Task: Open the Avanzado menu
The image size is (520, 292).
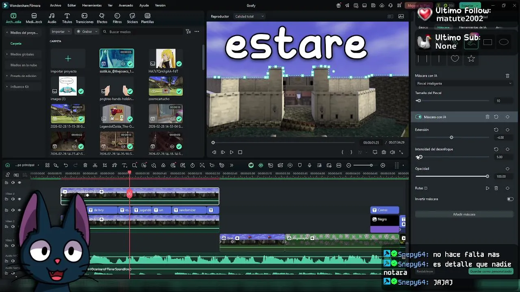Action: click(x=126, y=5)
